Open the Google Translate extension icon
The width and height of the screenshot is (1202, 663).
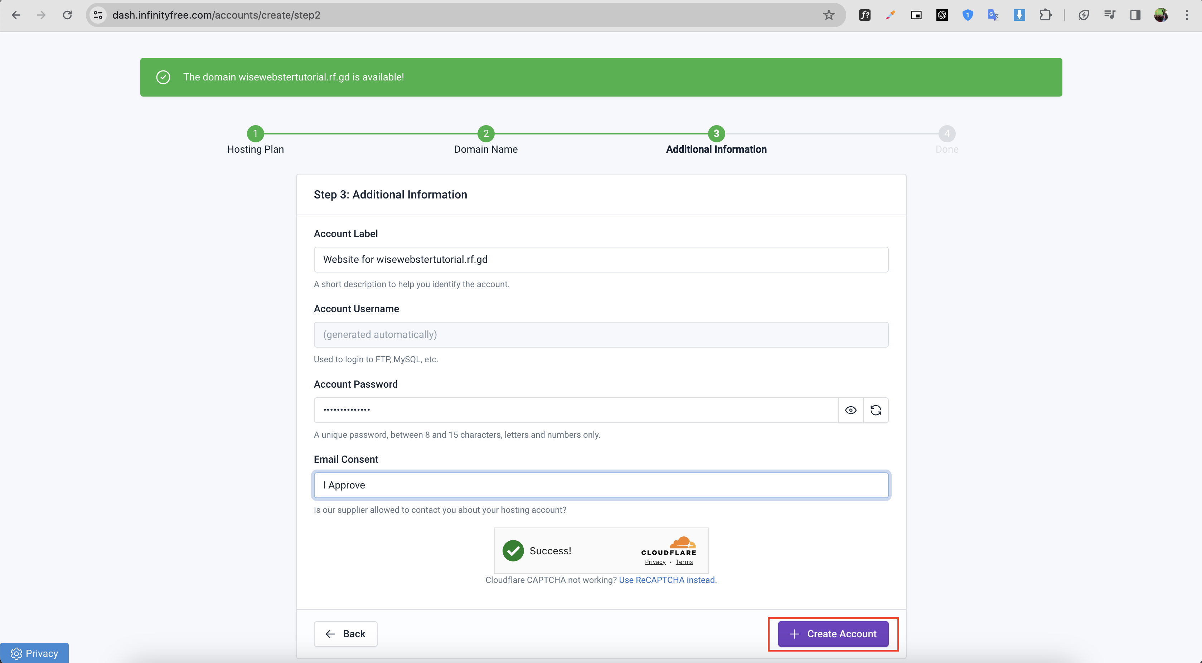click(993, 15)
